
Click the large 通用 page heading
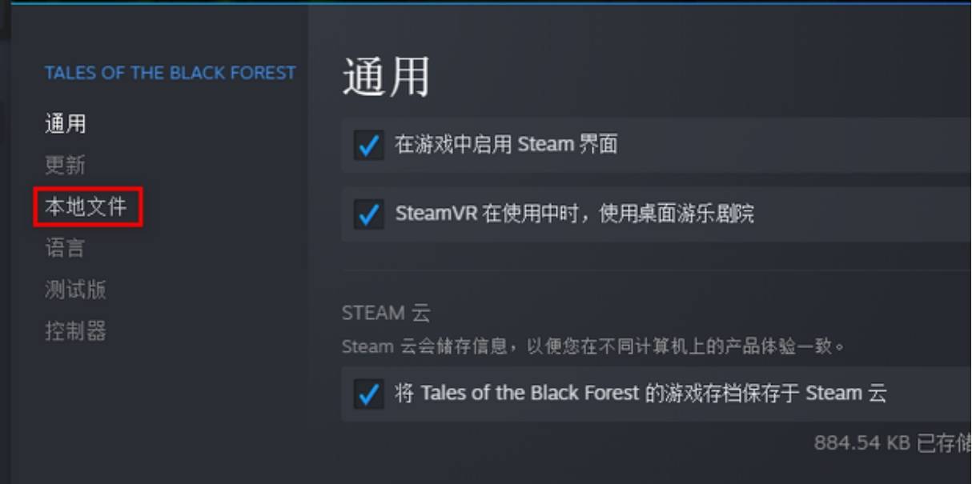pos(386,78)
